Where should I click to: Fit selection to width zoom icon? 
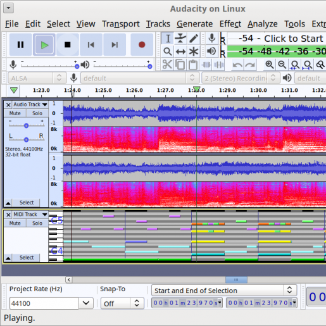click(x=295, y=65)
